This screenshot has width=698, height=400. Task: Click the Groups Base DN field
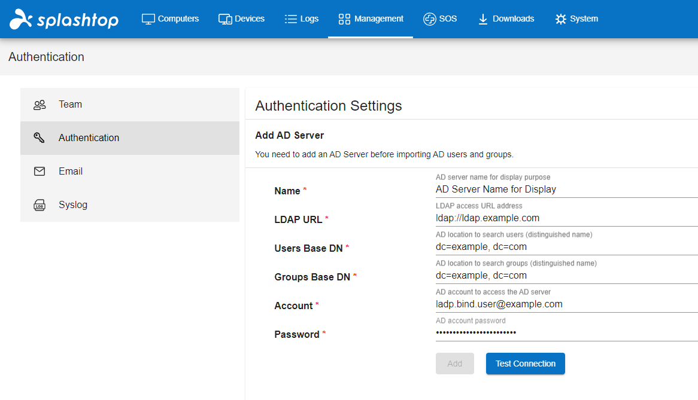click(567, 276)
